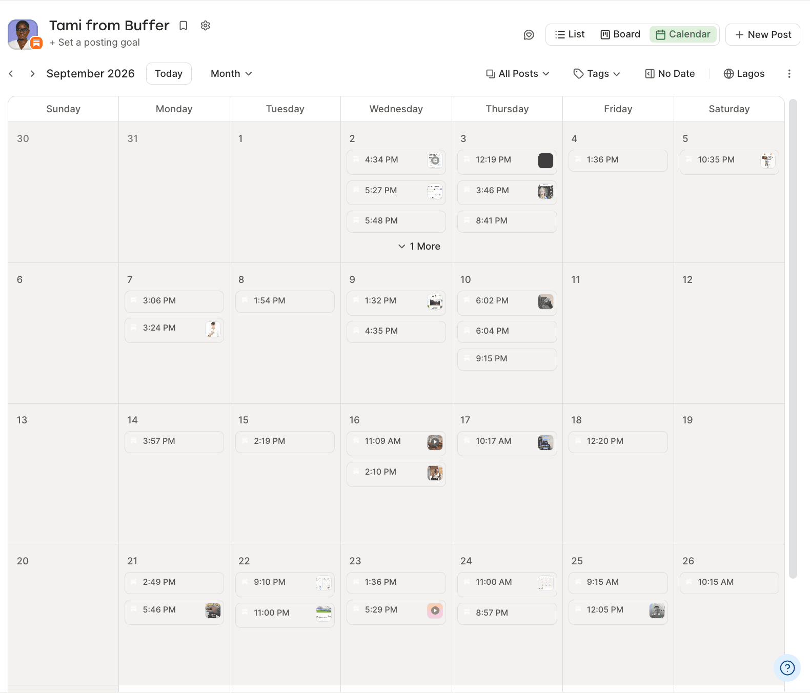Open the 10:35 PM post thumbnail
This screenshot has height=693, width=810.
pyautogui.click(x=767, y=160)
